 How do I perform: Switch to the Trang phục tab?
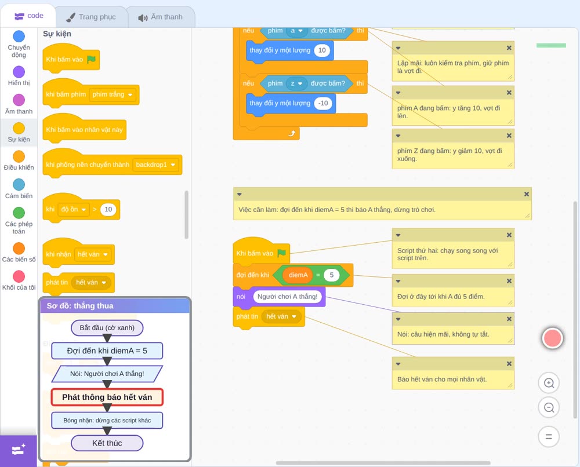click(92, 17)
